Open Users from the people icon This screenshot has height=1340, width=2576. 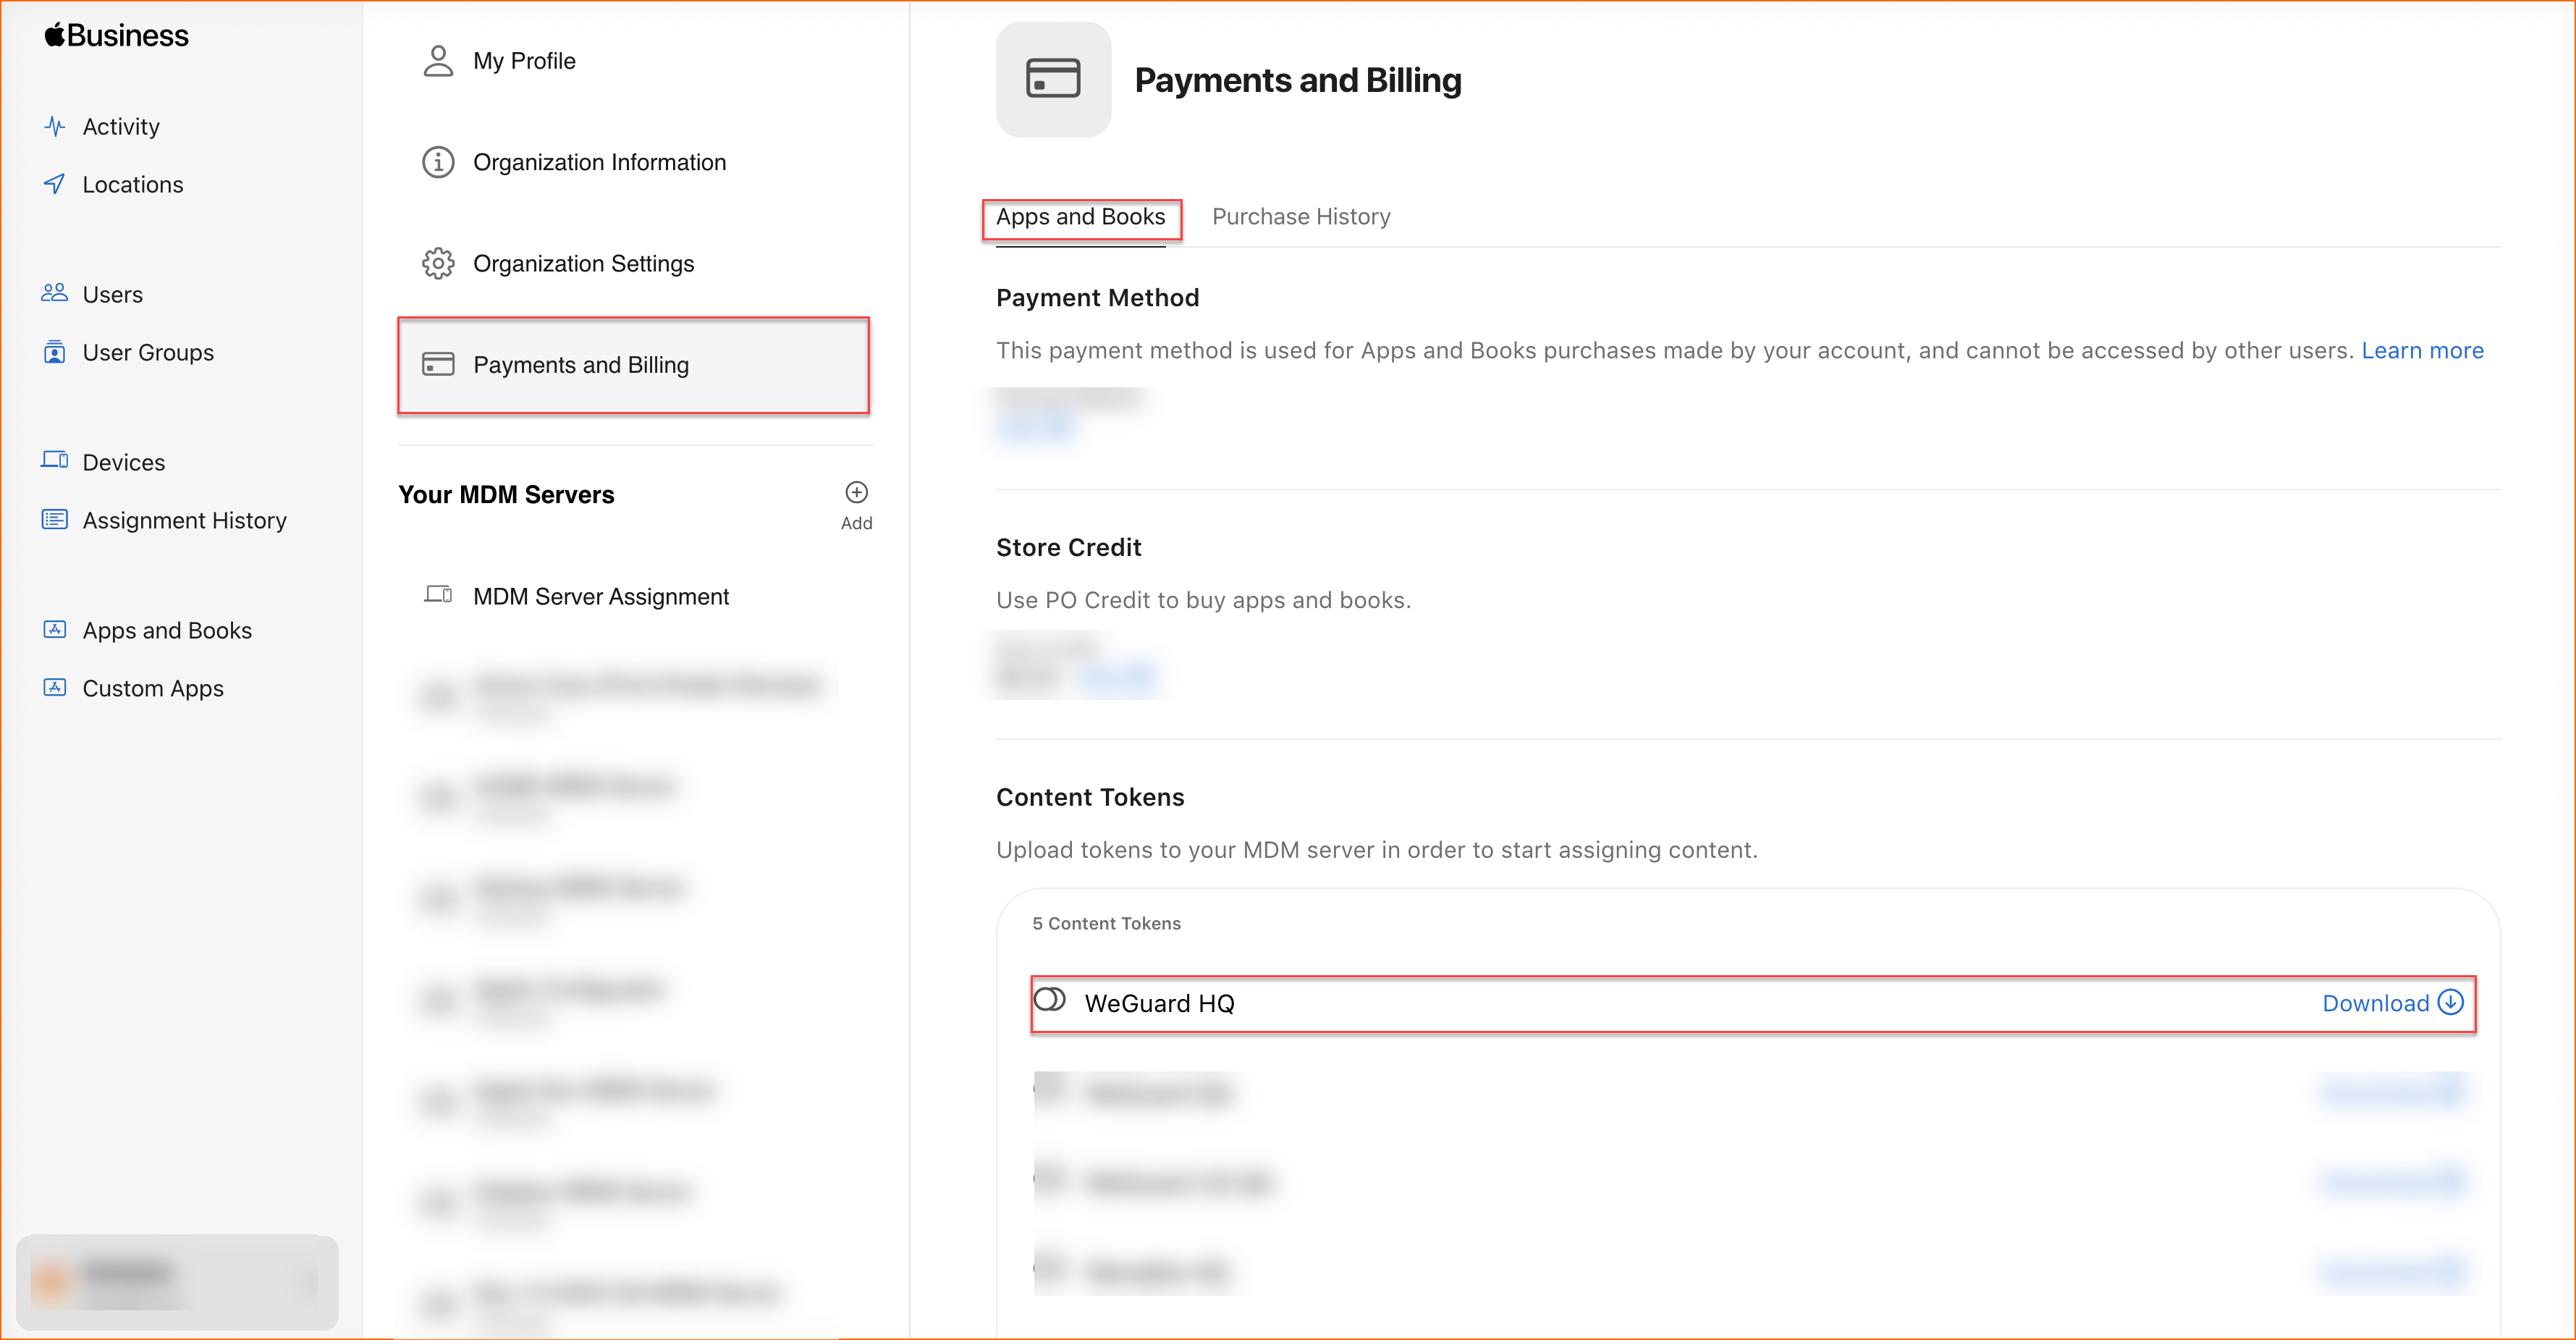[x=55, y=294]
